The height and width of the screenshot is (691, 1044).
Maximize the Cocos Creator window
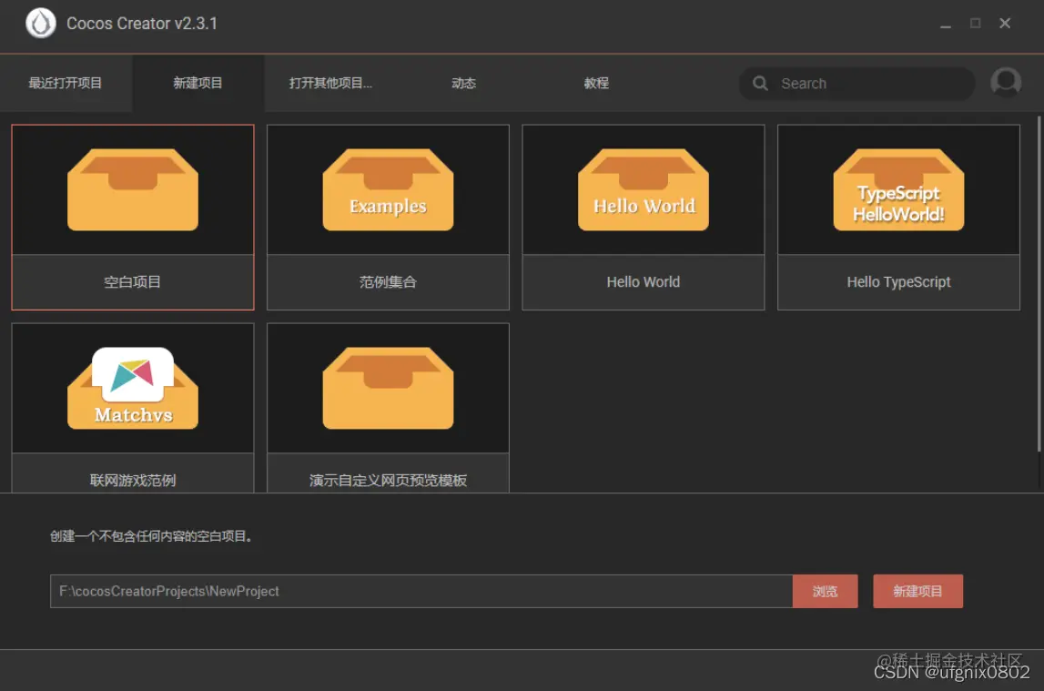976,24
